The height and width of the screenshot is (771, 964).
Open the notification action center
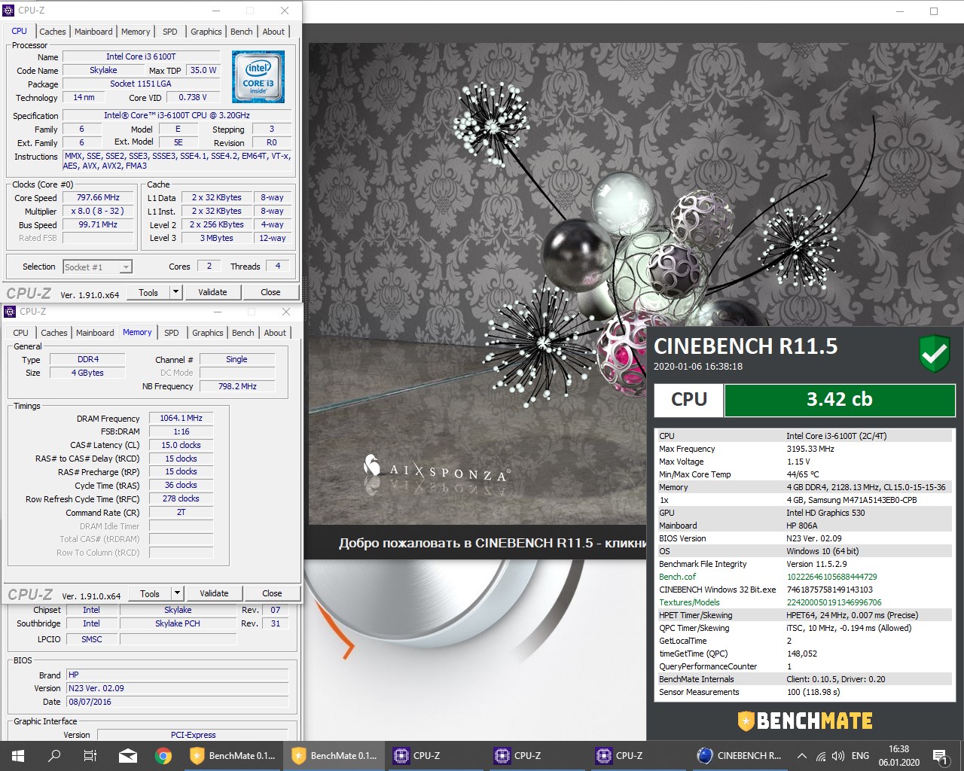940,756
